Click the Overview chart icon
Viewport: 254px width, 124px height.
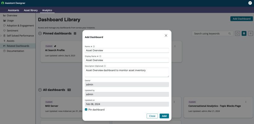coord(4,16)
